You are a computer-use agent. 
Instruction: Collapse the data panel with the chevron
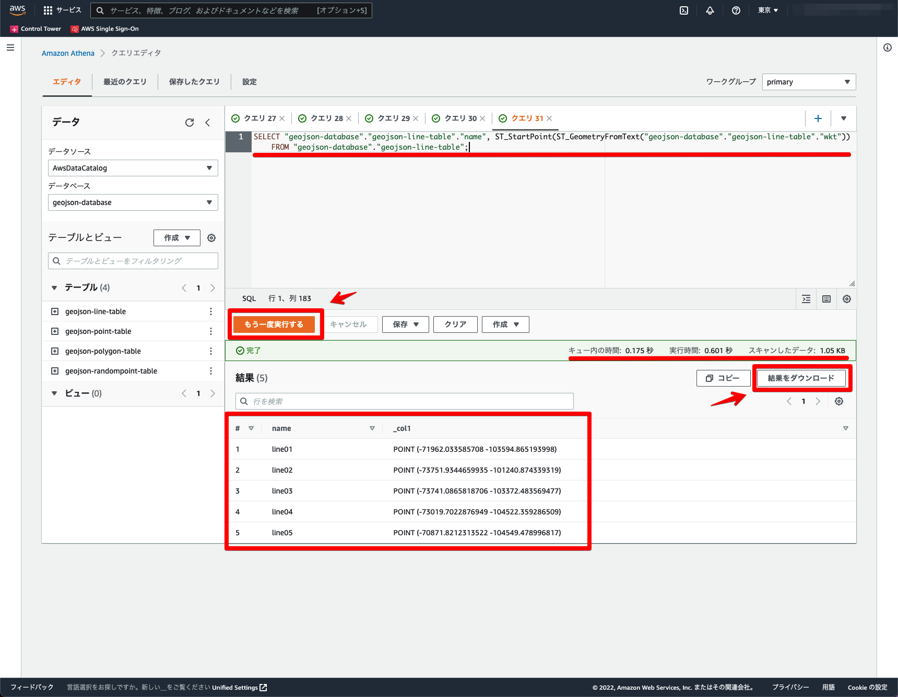(208, 122)
